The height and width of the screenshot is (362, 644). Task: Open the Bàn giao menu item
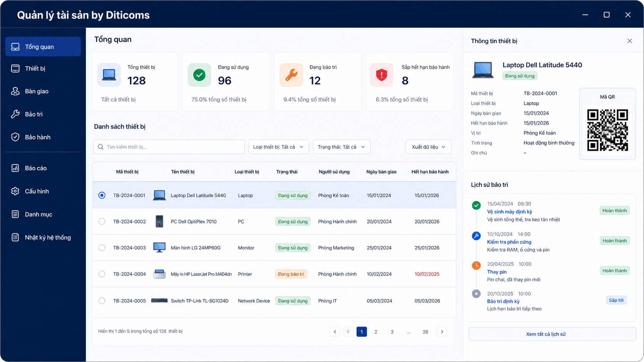[43, 91]
